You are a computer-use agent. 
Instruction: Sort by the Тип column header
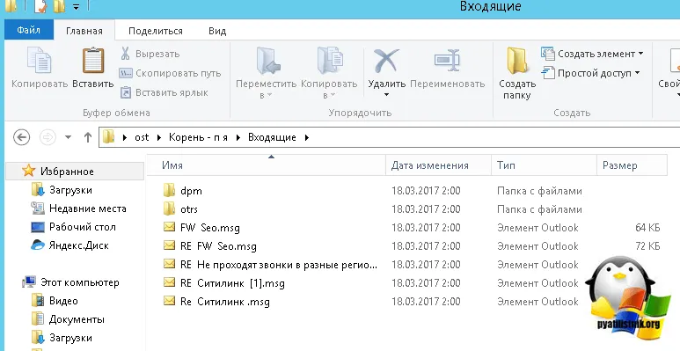click(545, 165)
